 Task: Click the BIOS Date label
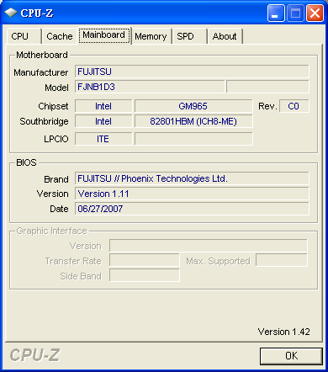59,209
